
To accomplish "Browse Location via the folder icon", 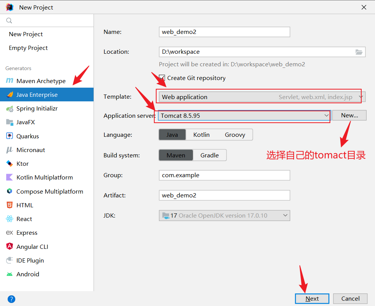I will coord(359,52).
